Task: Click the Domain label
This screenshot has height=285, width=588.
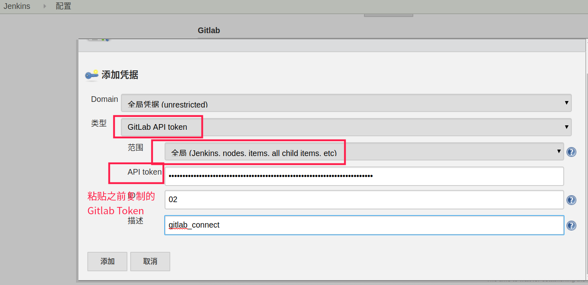Action: tap(104, 99)
